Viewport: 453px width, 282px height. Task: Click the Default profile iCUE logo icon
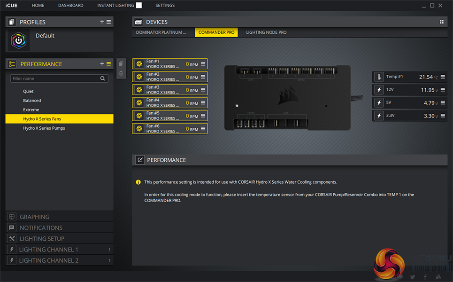(x=18, y=40)
